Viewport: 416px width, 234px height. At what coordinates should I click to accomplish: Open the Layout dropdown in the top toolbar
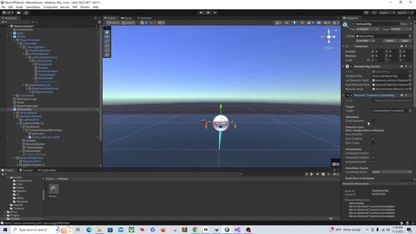(x=405, y=12)
